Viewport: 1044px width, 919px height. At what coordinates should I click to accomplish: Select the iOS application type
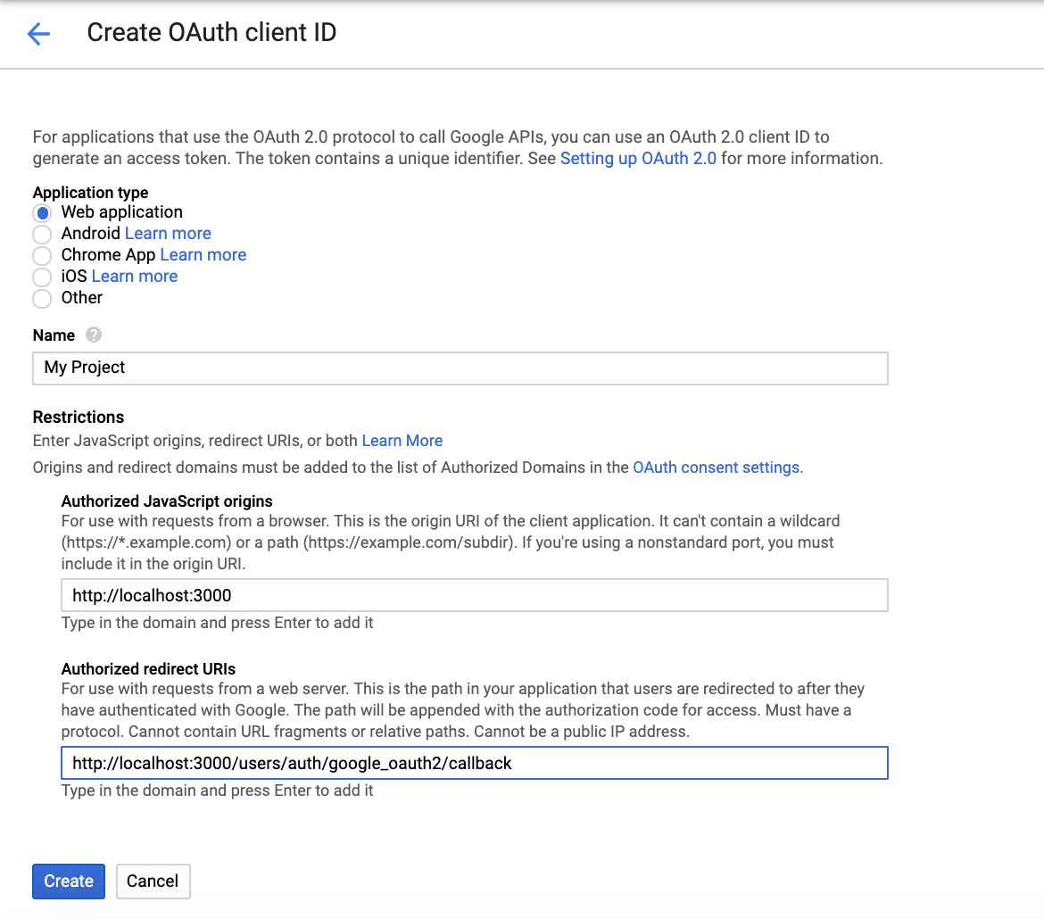pos(42,277)
